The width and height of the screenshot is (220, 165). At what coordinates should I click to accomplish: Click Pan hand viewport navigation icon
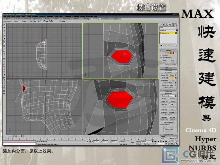[x=172, y=144]
